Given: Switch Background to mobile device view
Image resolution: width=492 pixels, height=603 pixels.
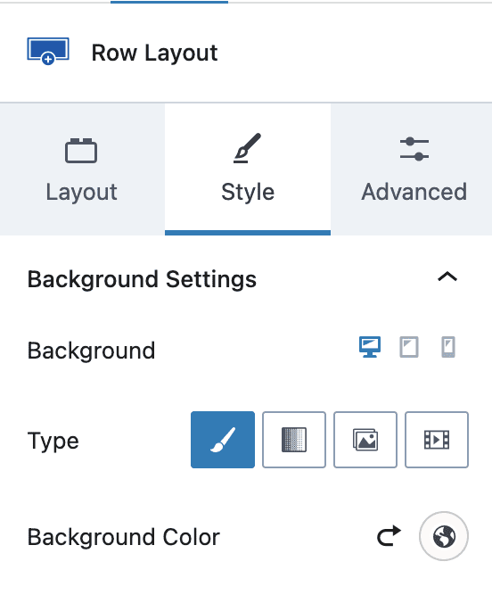Looking at the screenshot, I should point(448,347).
